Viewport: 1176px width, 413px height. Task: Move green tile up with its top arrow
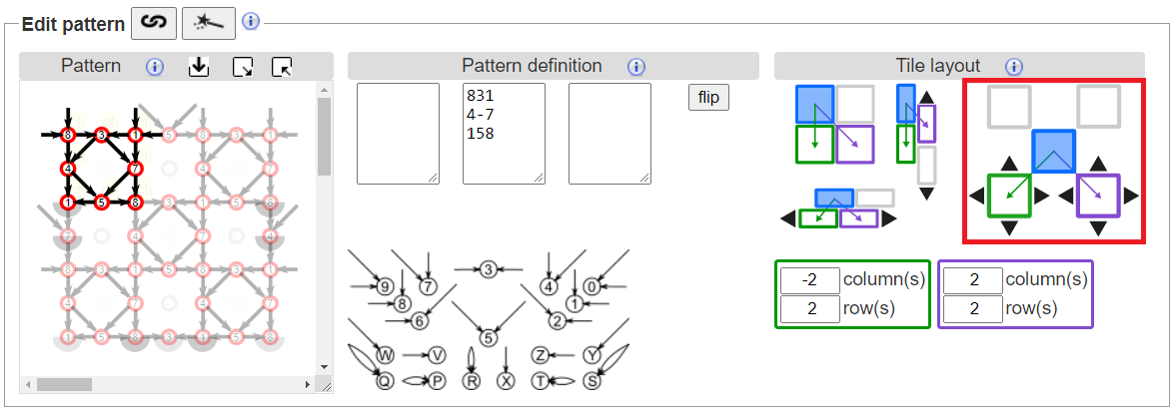1009,163
